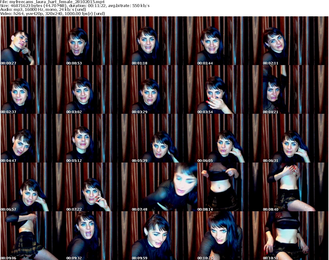Click the 'File:' name line in header

(52, 2)
